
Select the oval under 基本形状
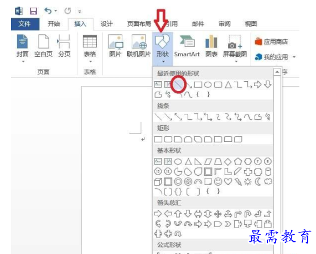click(178, 161)
